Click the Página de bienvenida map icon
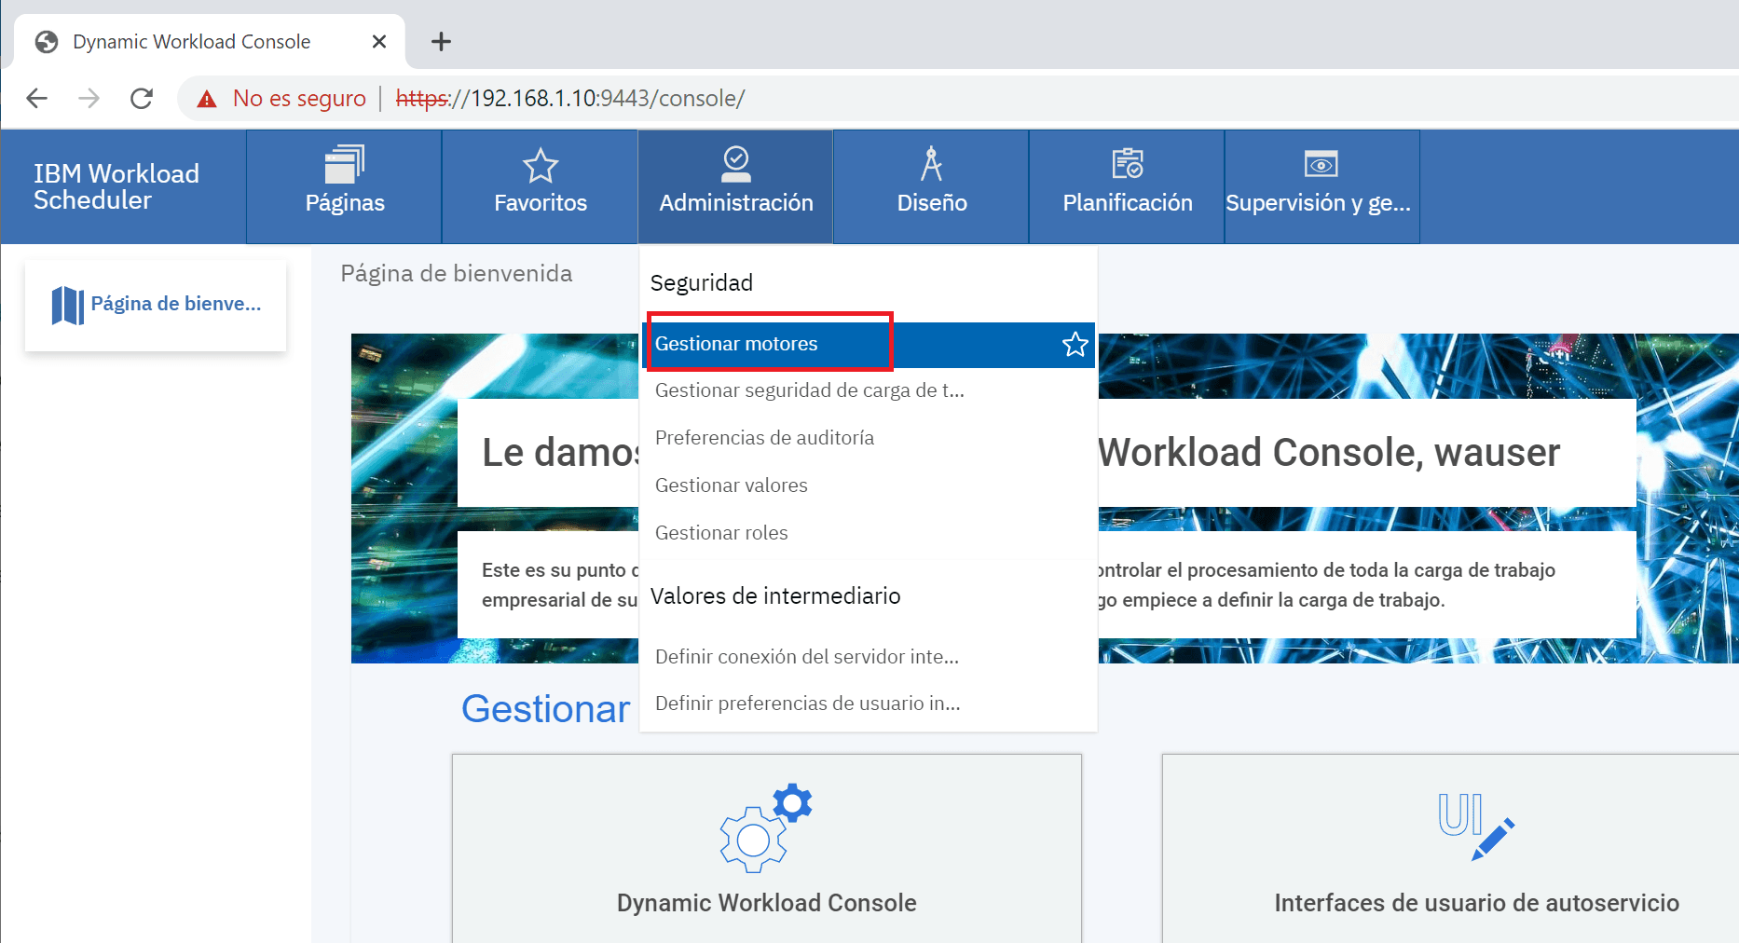 [x=67, y=305]
